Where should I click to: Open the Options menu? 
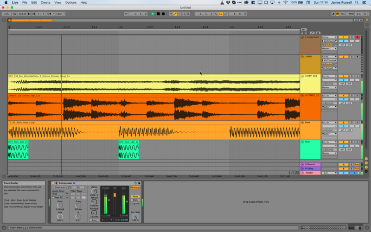pos(70,2)
